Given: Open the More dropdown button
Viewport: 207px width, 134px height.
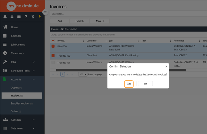Looking at the screenshot, I should tap(100, 21).
